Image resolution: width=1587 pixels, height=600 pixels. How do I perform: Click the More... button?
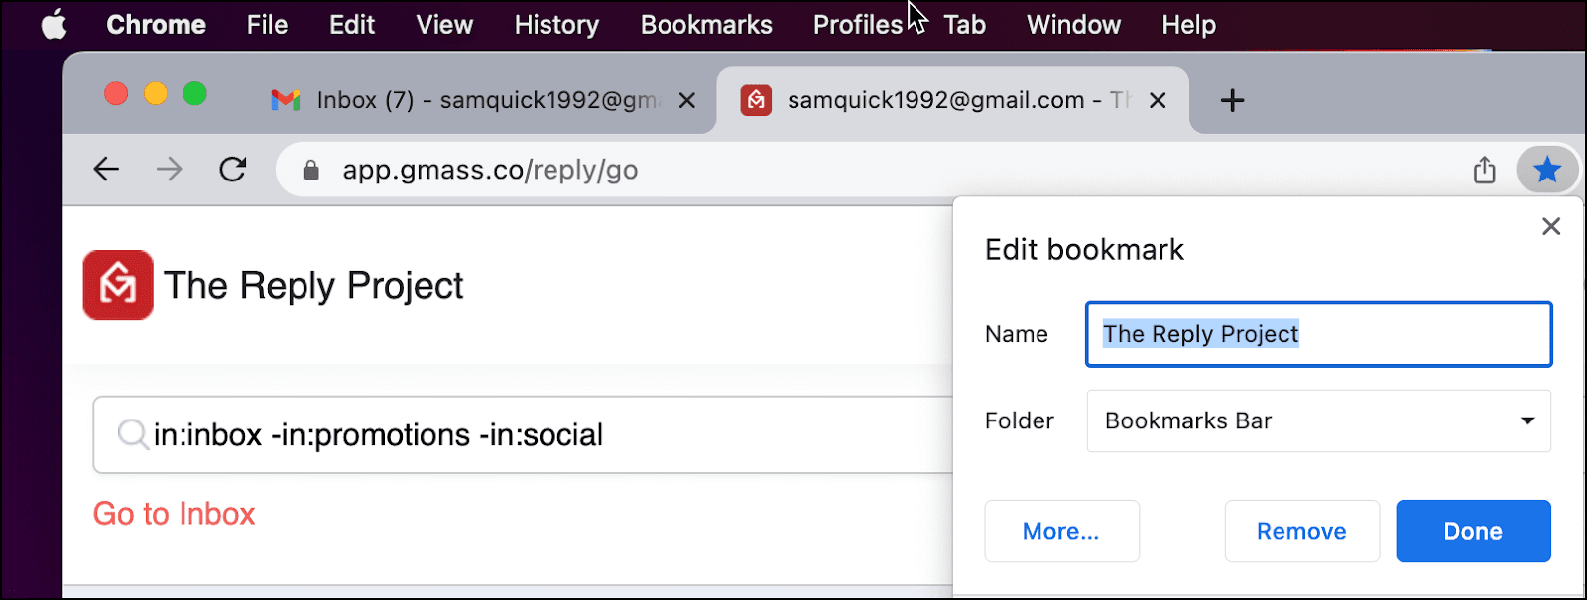coord(1061,532)
